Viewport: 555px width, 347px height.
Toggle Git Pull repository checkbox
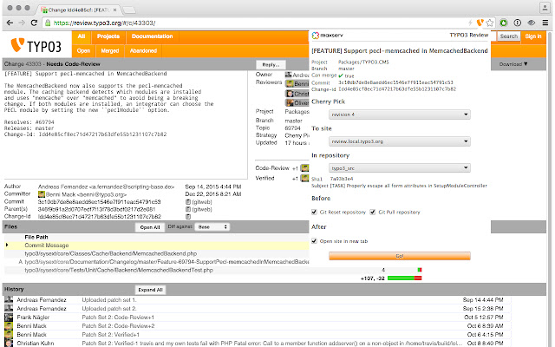tap(372, 212)
